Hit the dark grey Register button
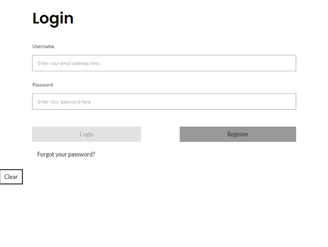This screenshot has height=247, width=328. (238, 134)
